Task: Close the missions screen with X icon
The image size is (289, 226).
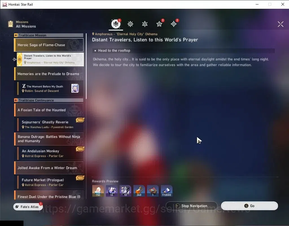Action: (x=281, y=24)
